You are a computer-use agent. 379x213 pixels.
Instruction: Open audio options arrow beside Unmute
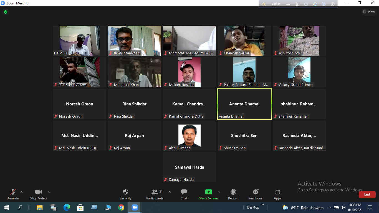tap(22, 192)
